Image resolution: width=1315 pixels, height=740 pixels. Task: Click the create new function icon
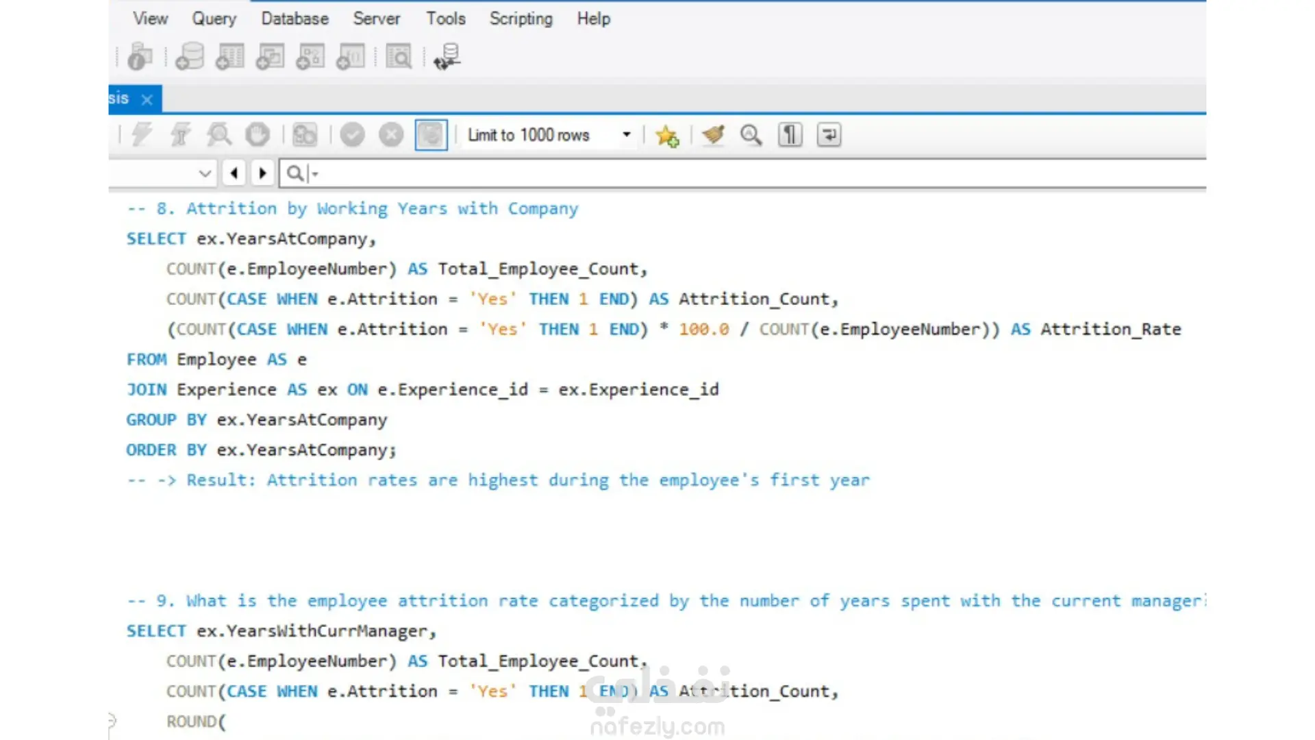pos(351,57)
